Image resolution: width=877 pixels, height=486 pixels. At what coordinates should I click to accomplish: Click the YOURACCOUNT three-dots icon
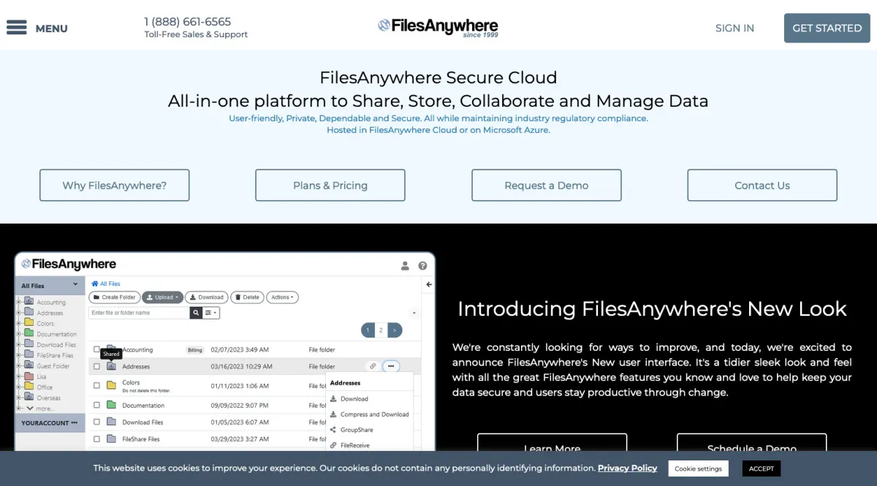(74, 423)
